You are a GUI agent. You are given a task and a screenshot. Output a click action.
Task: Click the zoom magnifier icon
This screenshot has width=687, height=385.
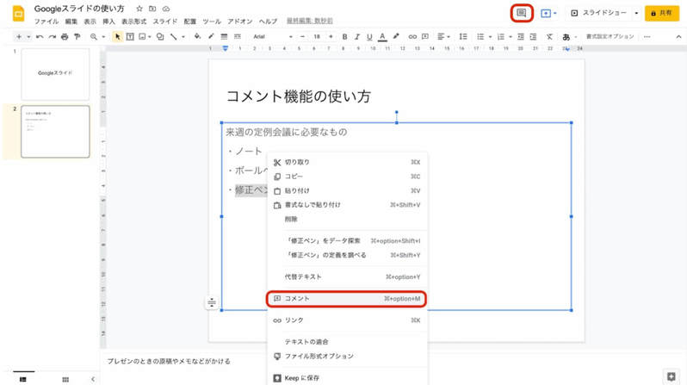pos(93,37)
